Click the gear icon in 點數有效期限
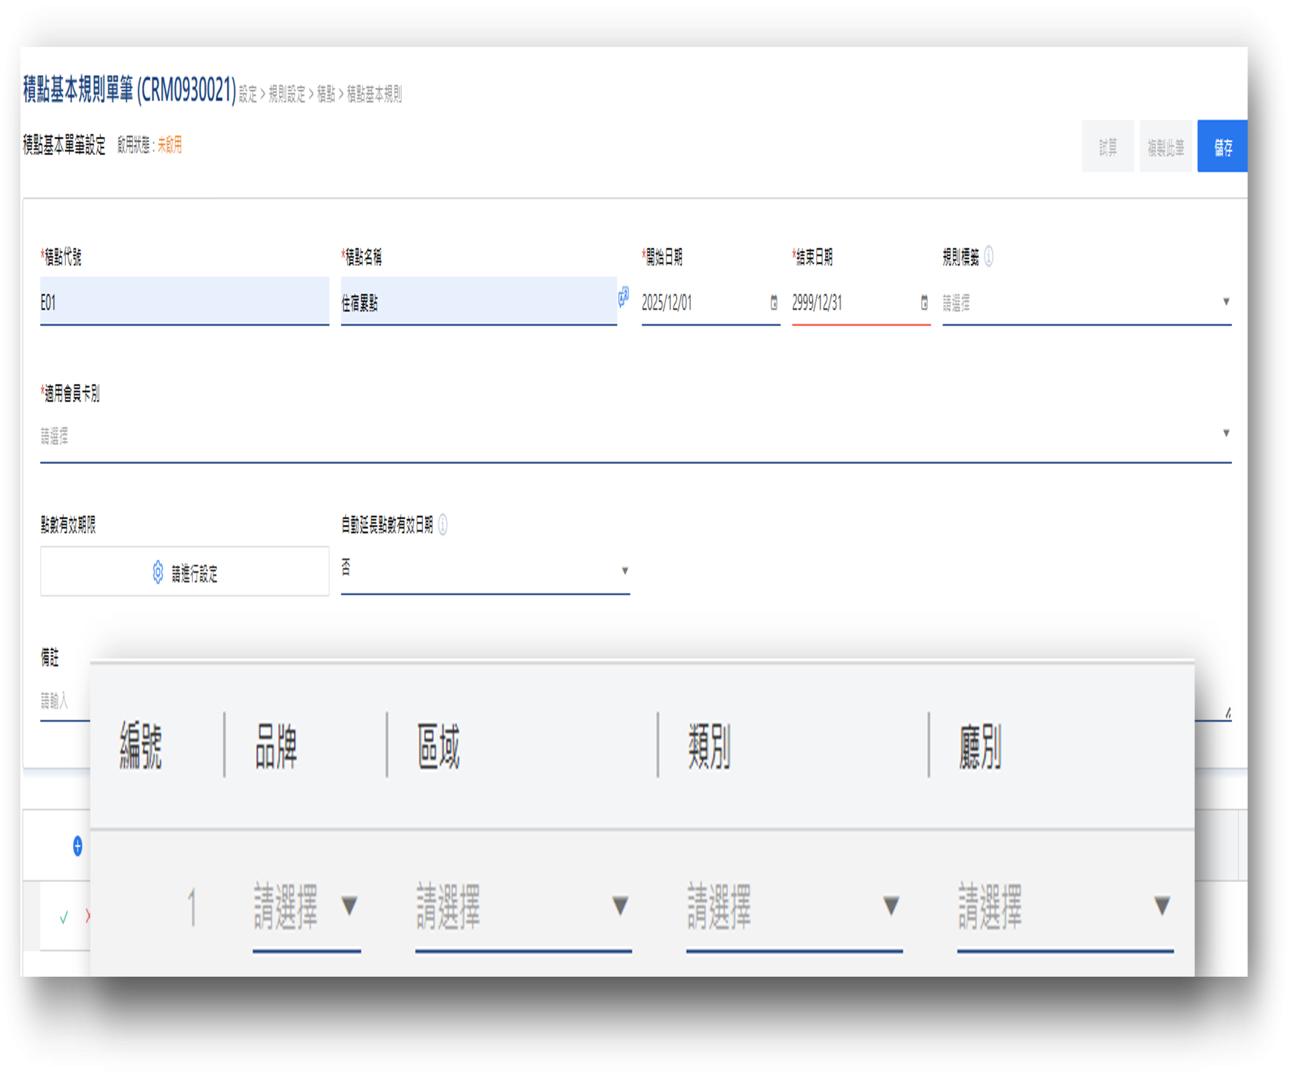The width and height of the screenshot is (1289, 1072). point(158,573)
